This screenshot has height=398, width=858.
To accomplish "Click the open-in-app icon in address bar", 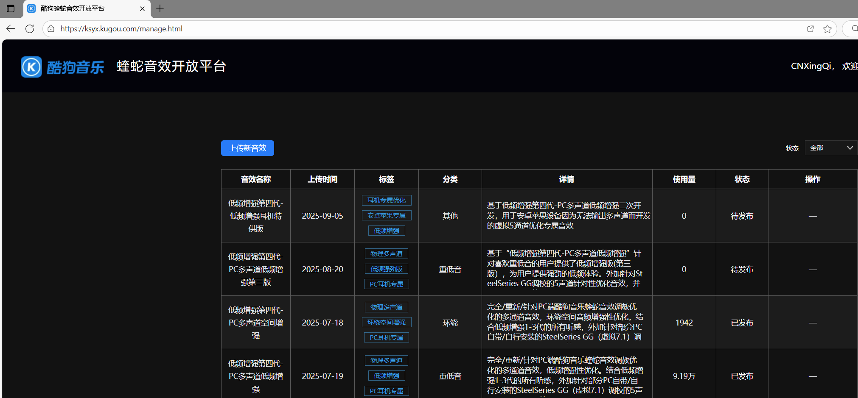I will pos(810,29).
